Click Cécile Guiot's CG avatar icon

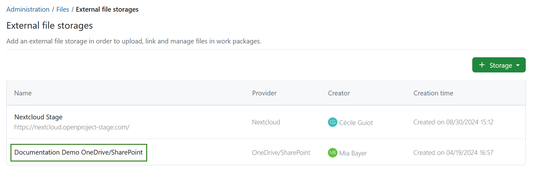(x=332, y=122)
